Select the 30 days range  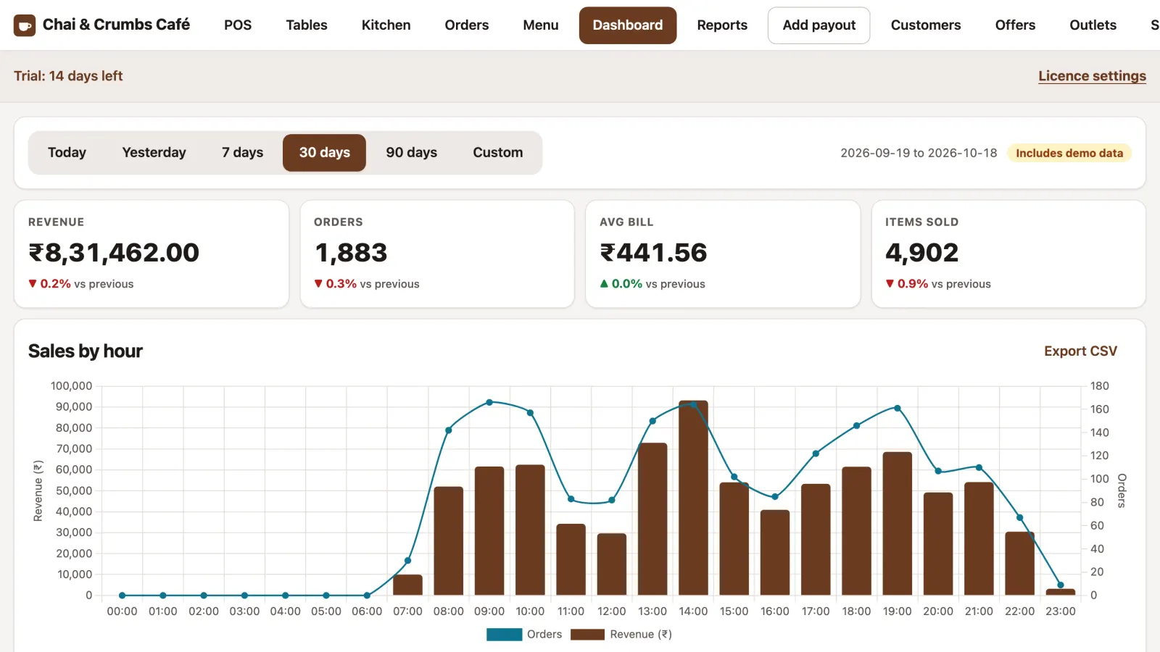point(324,153)
